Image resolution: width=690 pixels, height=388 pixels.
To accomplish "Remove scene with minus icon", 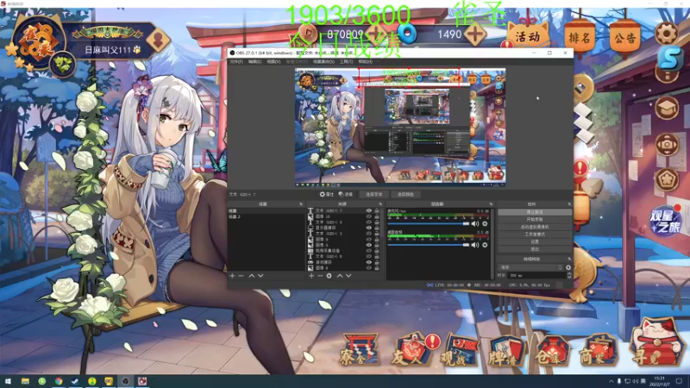I will (241, 276).
